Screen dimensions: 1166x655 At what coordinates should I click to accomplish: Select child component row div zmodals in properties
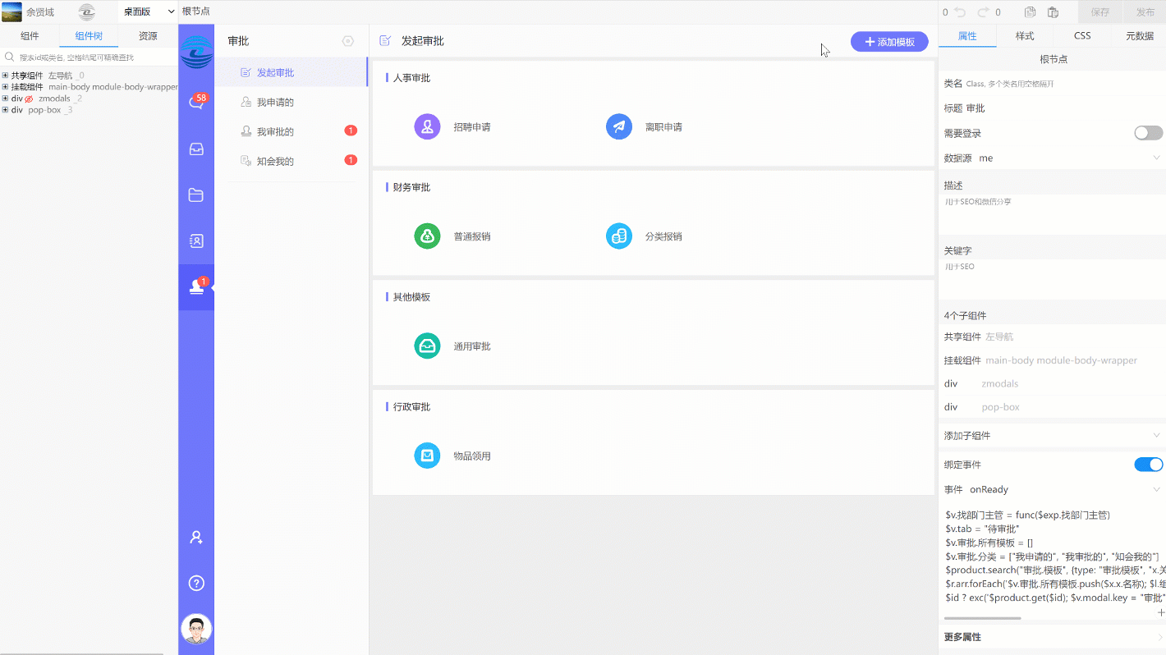(1052, 383)
